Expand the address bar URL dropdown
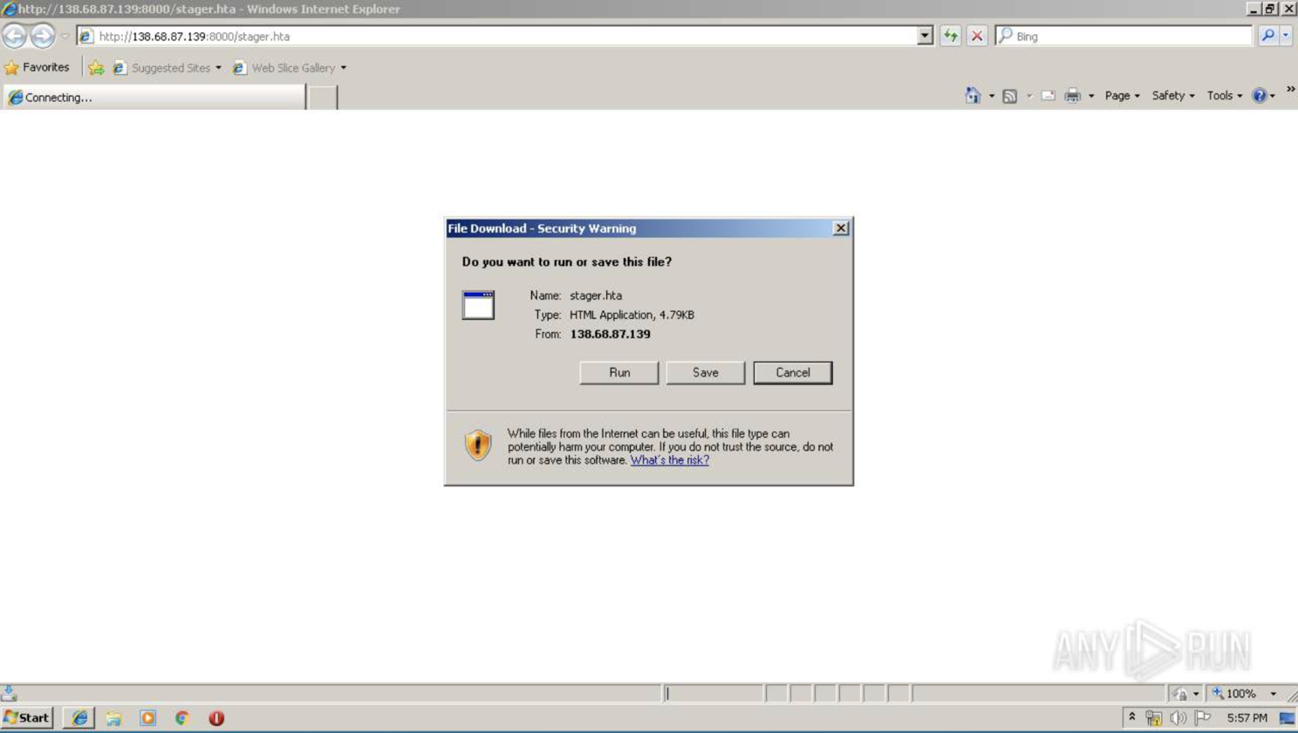 point(925,36)
